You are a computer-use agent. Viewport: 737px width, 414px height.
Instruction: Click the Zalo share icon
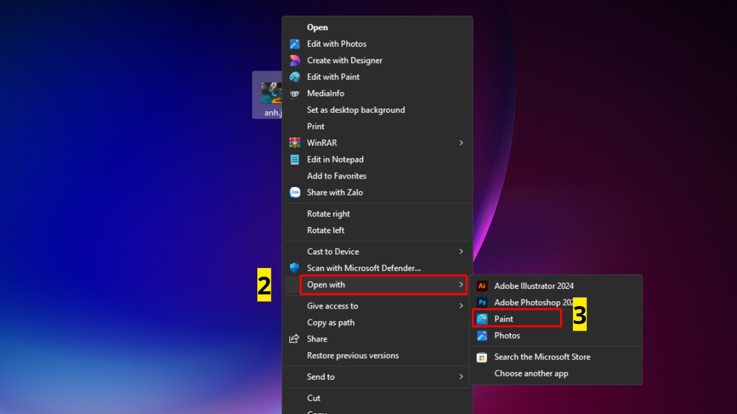pos(295,192)
